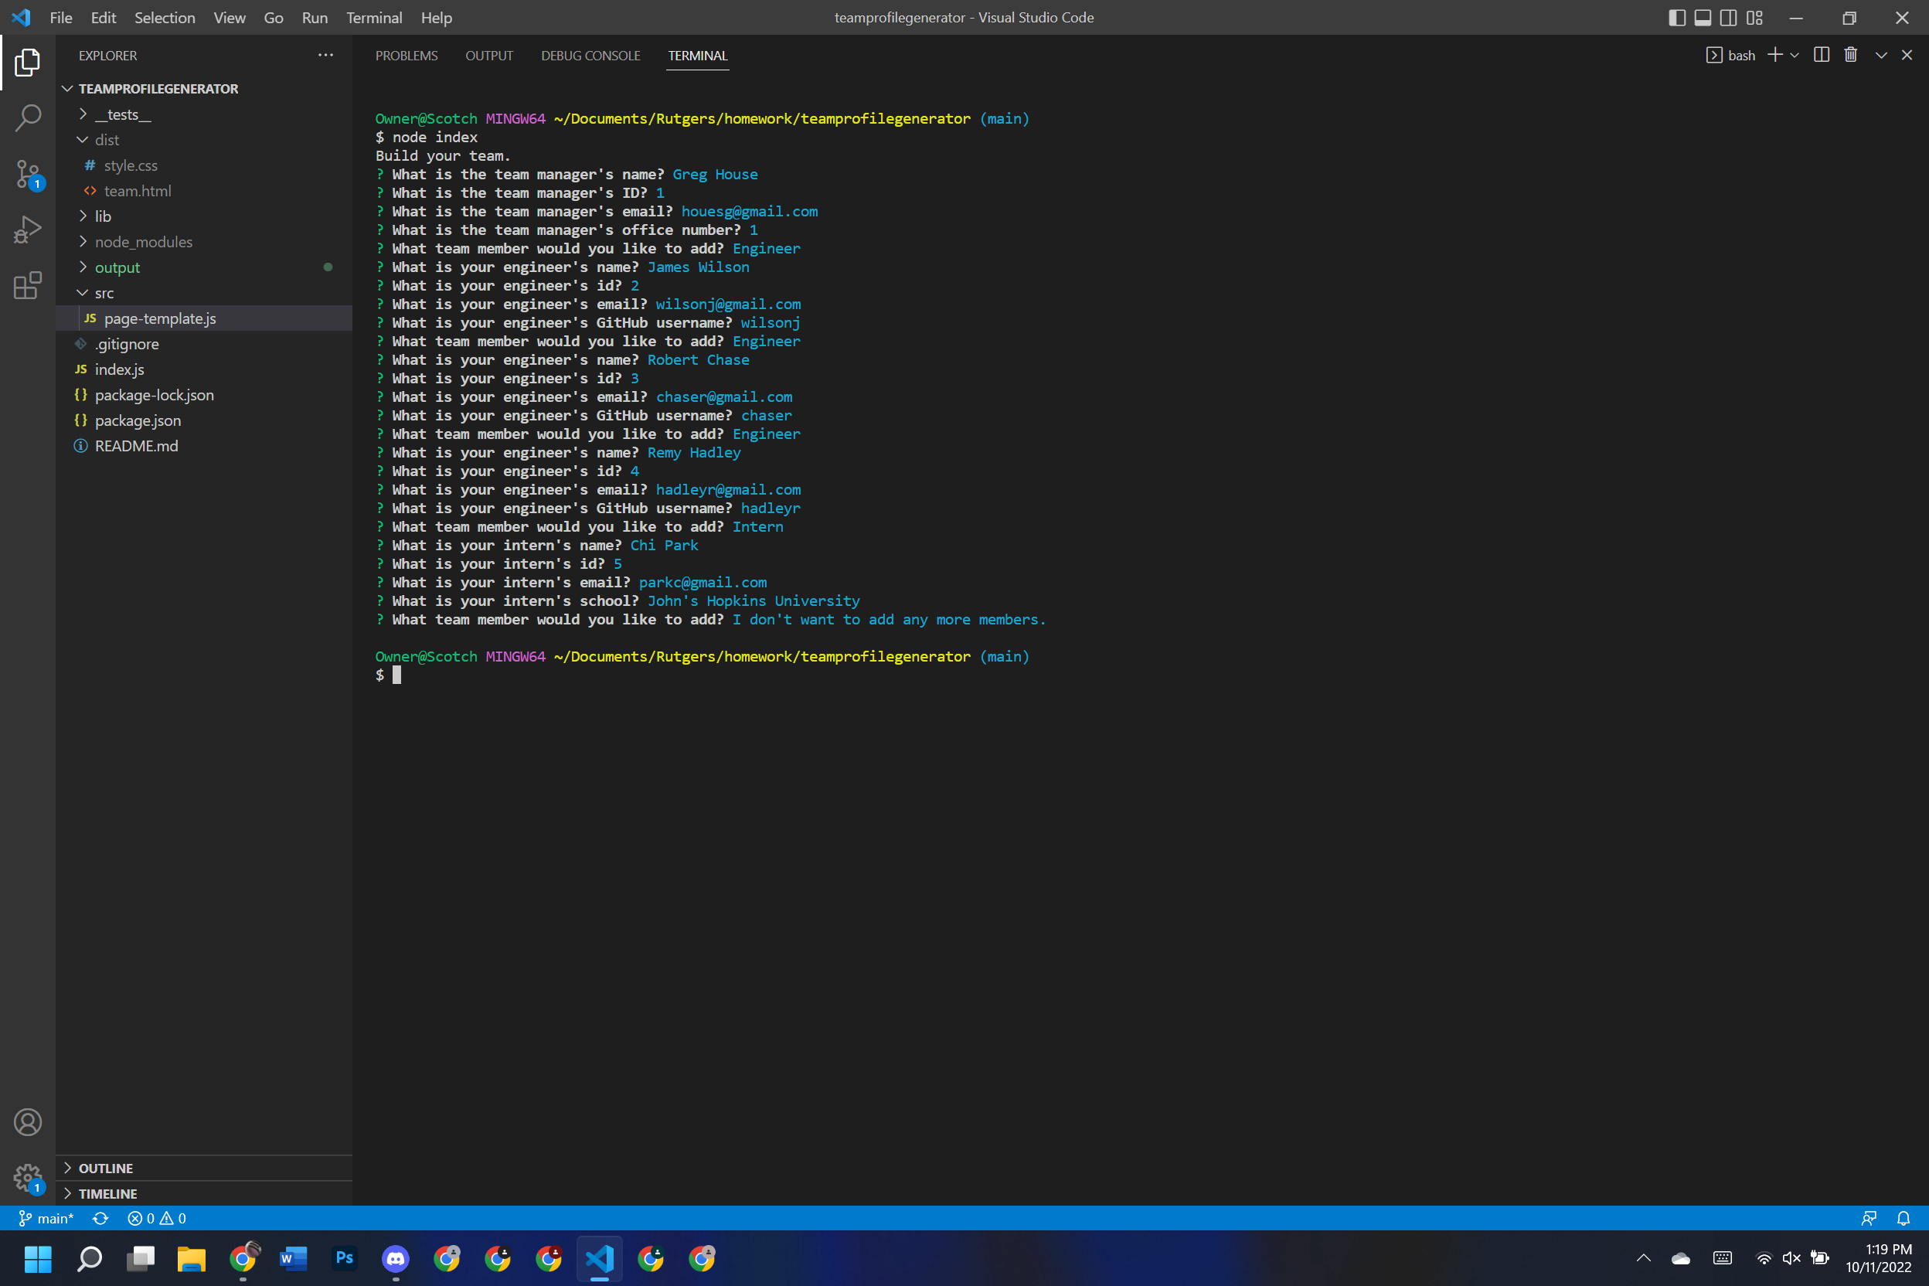Toggle the secondary sidebar
The height and width of the screenshot is (1286, 1929).
point(1728,17)
